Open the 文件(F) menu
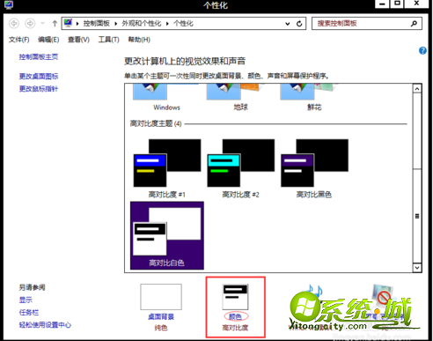The image size is (433, 341). [x=19, y=40]
